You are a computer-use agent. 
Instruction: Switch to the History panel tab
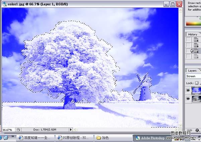(193, 34)
